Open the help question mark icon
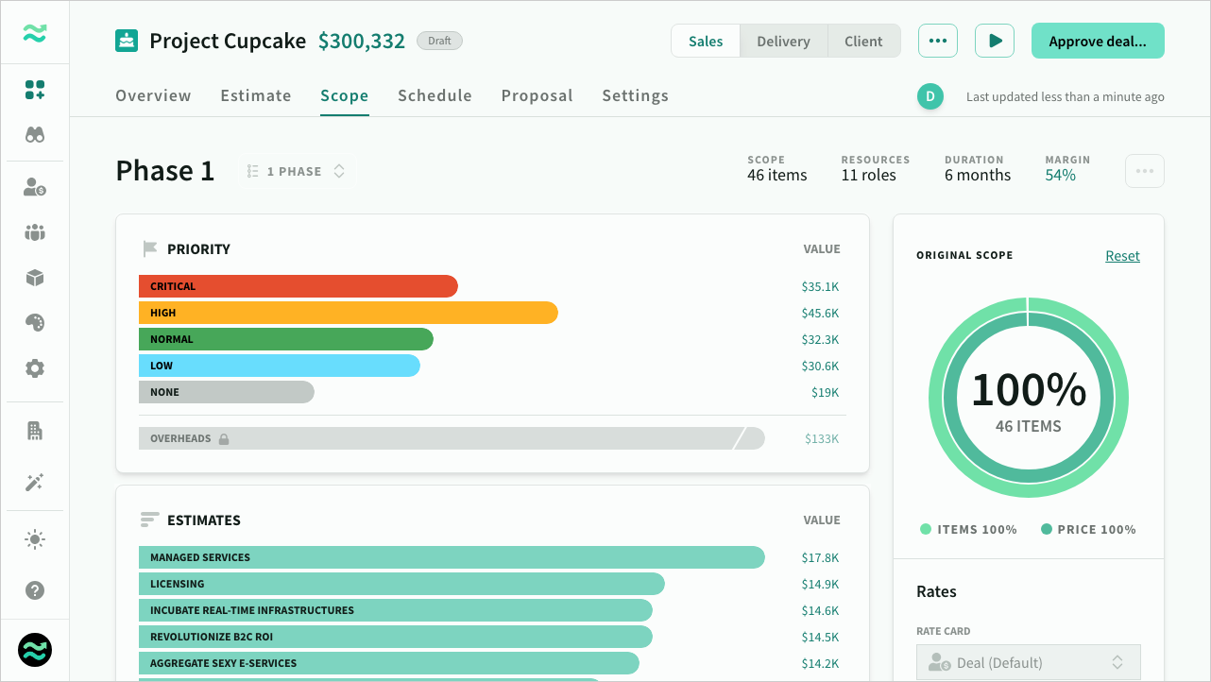Screen dimensions: 1211x682 point(35,590)
